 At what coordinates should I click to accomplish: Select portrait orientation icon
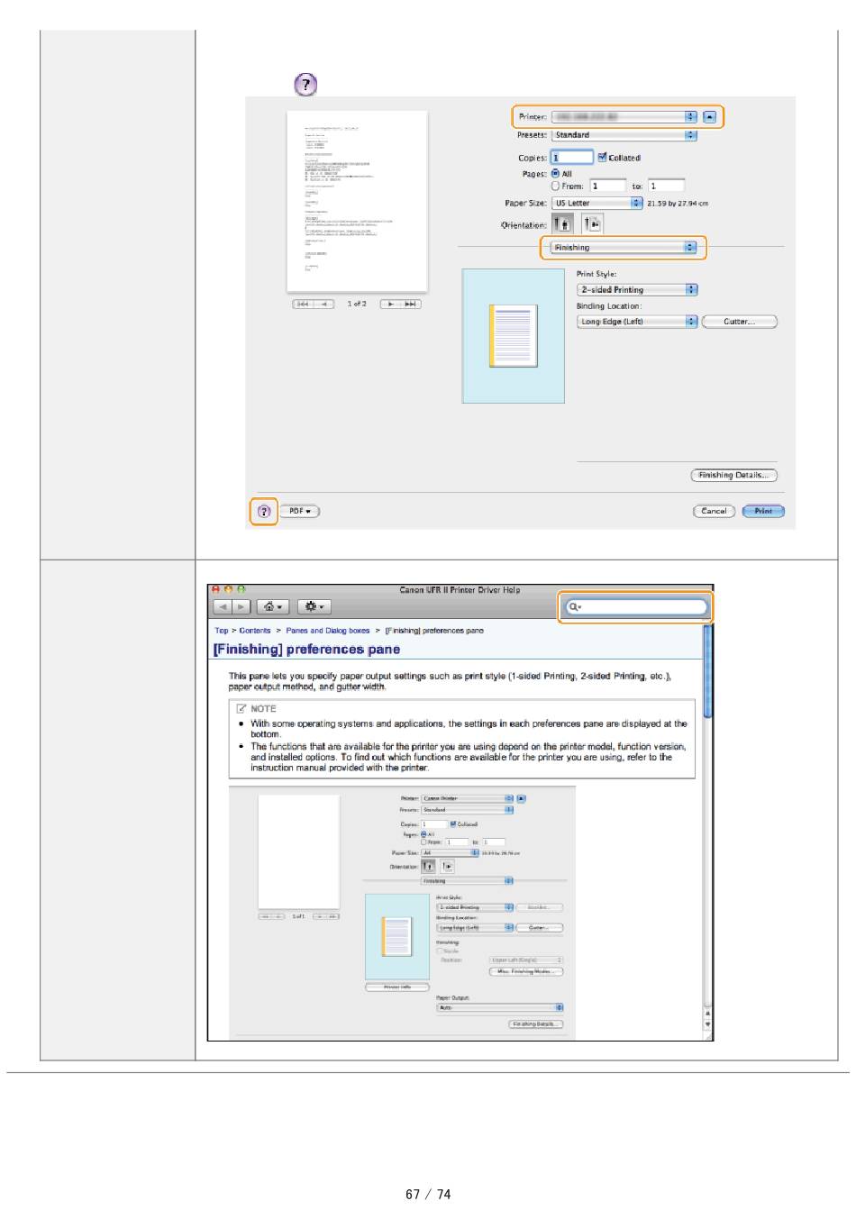562,224
